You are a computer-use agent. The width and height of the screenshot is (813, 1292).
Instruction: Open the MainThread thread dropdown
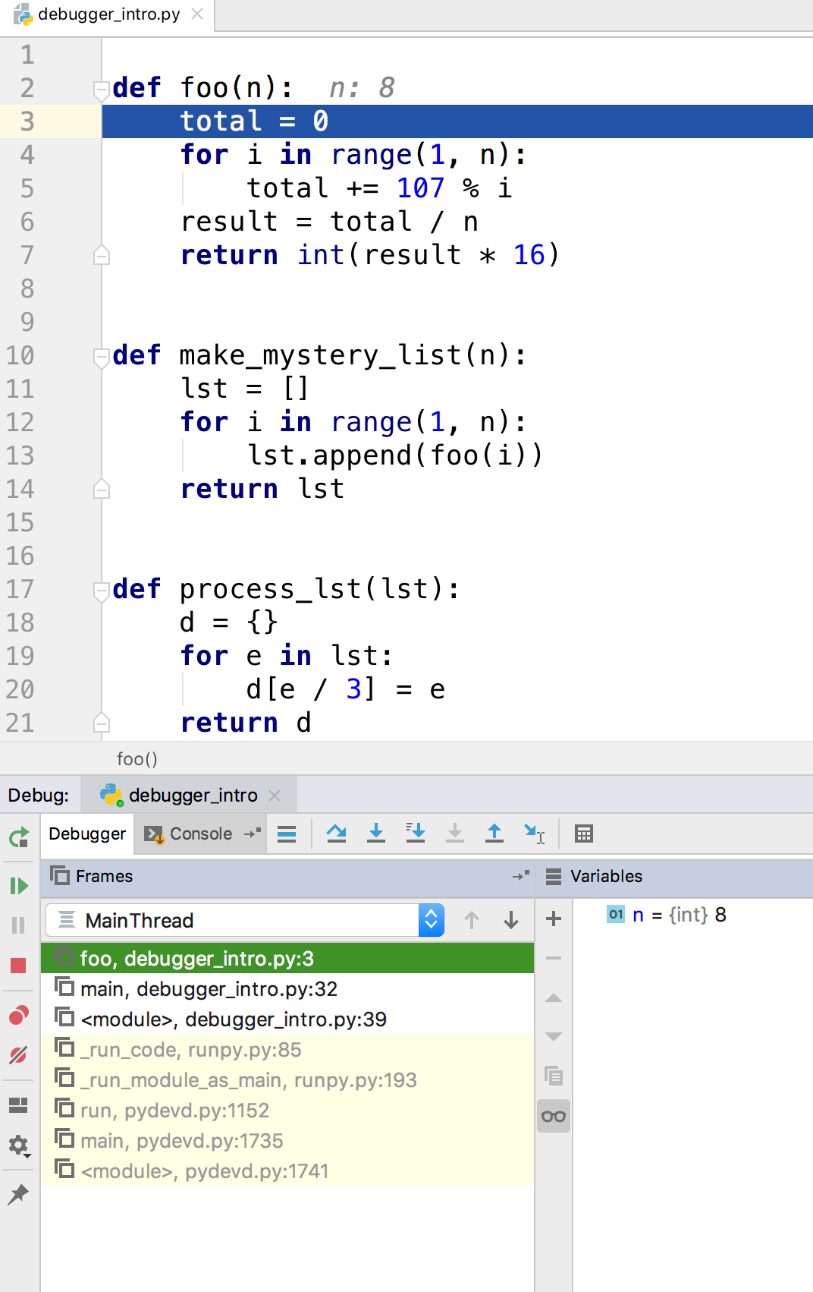pos(245,920)
